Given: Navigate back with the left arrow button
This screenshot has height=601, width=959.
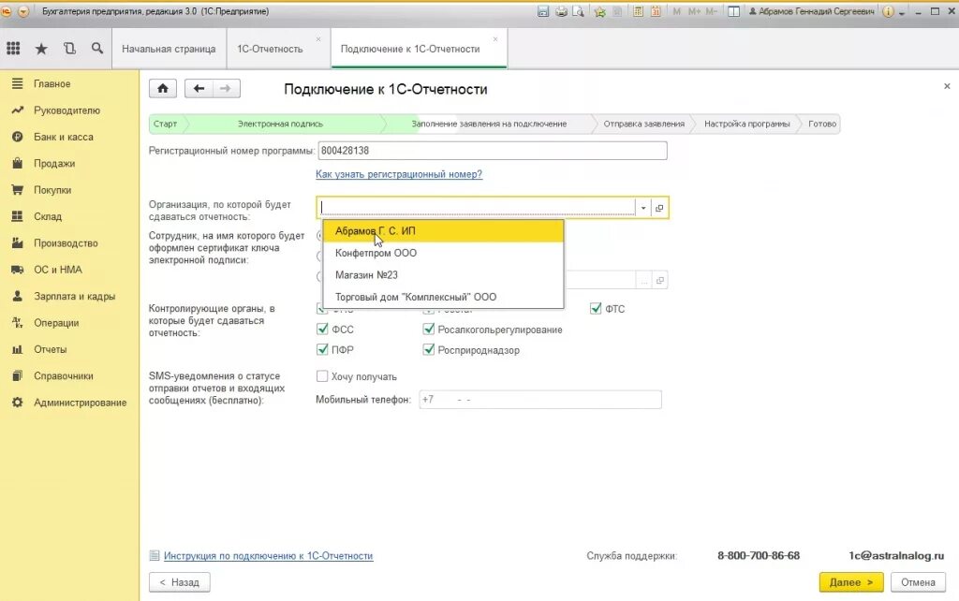Looking at the screenshot, I should [199, 89].
